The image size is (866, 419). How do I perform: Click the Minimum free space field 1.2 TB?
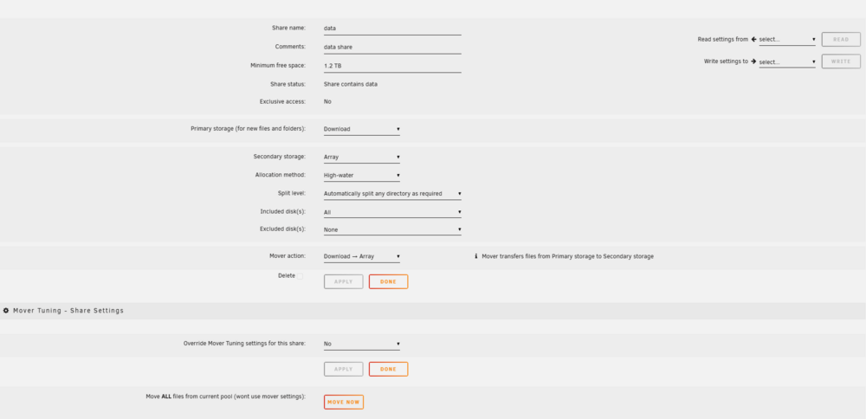pyautogui.click(x=392, y=66)
